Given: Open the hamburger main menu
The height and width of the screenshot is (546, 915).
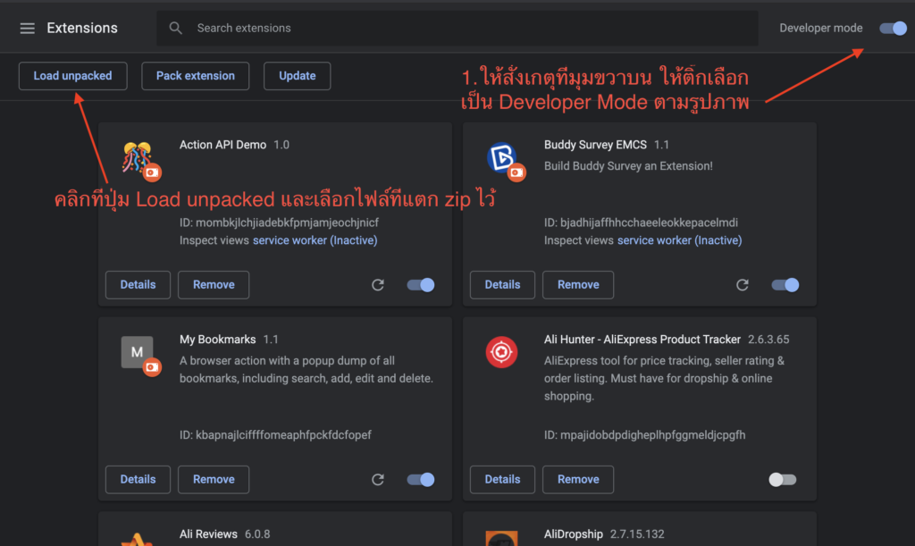Looking at the screenshot, I should [27, 28].
